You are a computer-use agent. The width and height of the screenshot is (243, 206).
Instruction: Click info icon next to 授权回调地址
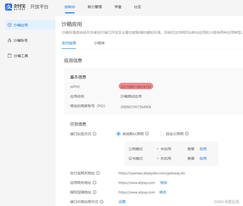click(95, 192)
